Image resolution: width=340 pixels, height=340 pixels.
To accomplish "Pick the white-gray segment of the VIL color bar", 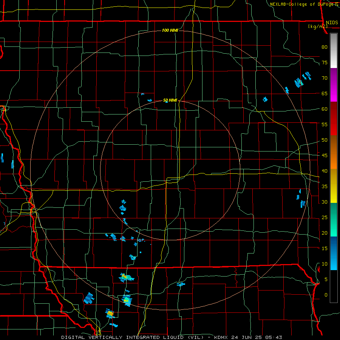I will tap(334, 51).
